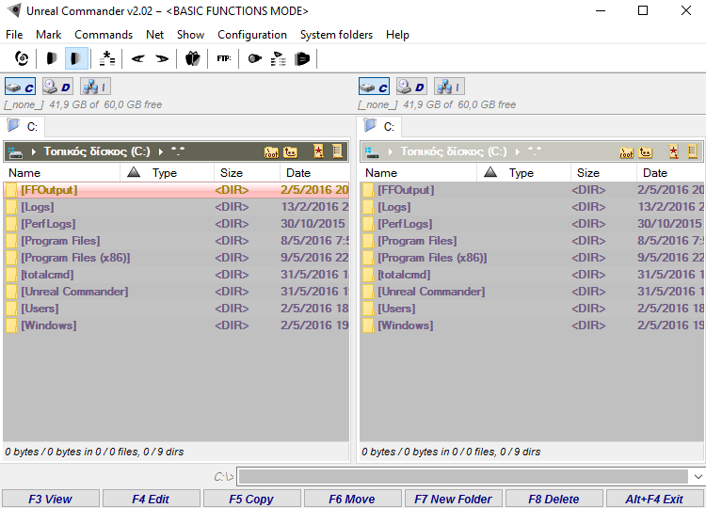Click the open-box pack files toolbar icon
The image size is (706, 508).
(x=193, y=58)
